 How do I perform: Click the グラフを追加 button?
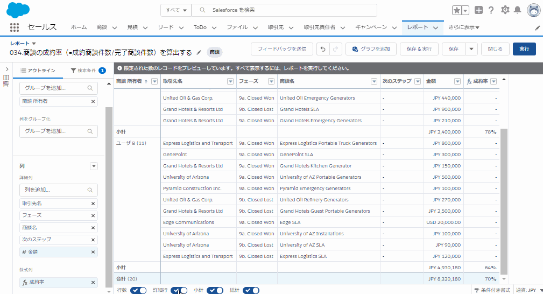click(371, 49)
